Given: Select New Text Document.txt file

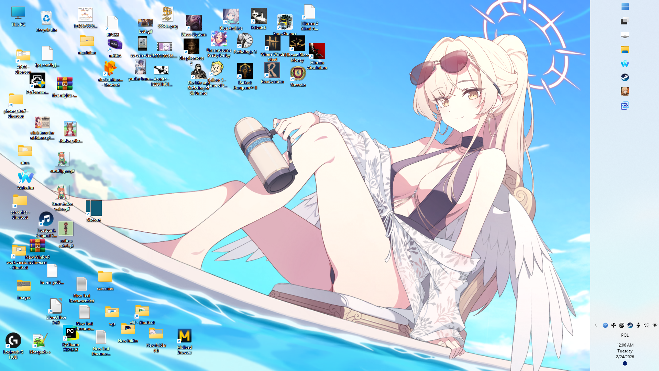Looking at the screenshot, I should pyautogui.click(x=82, y=290).
